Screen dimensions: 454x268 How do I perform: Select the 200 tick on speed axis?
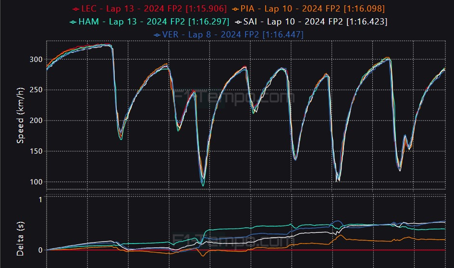click(36, 121)
